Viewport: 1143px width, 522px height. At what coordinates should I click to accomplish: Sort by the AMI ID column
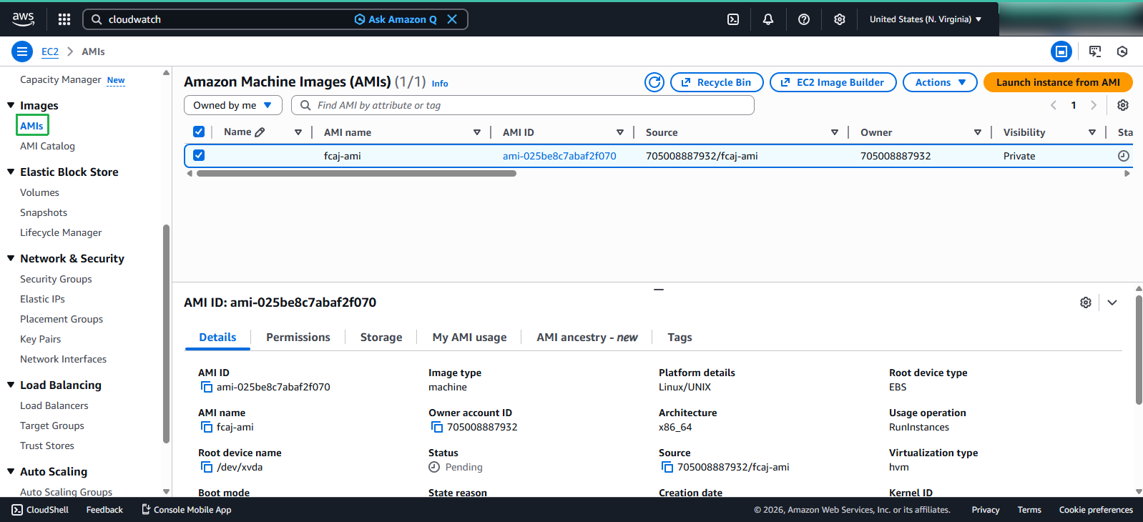pos(620,132)
